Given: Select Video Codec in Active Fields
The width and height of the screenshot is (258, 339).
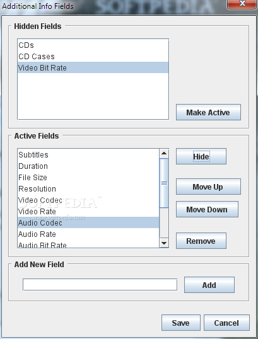Looking at the screenshot, I should [88, 200].
